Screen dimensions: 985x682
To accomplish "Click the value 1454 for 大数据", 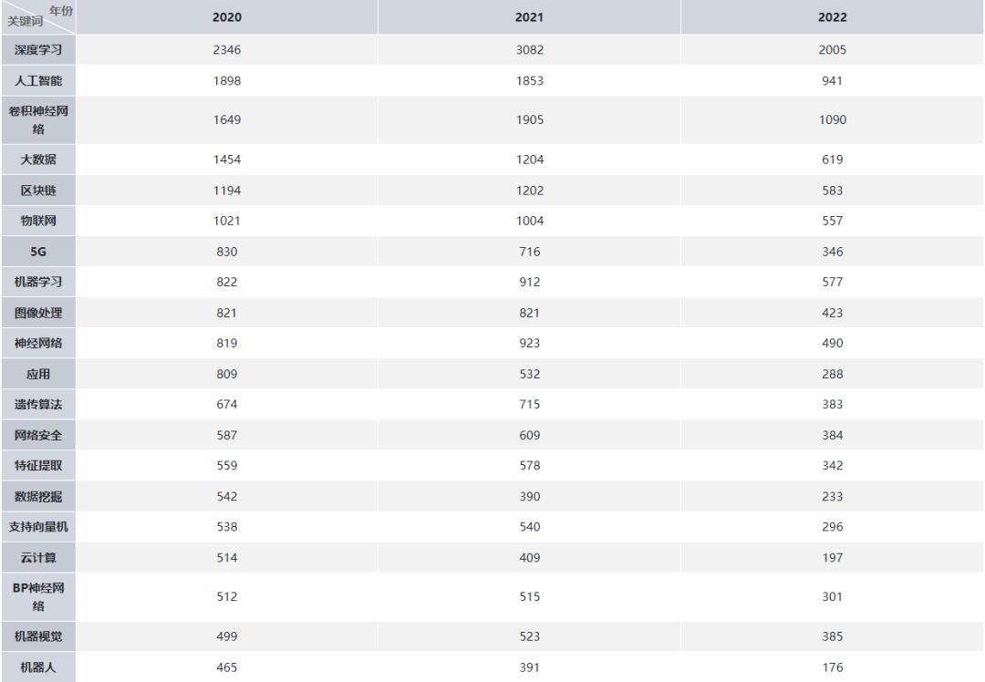I will (227, 160).
